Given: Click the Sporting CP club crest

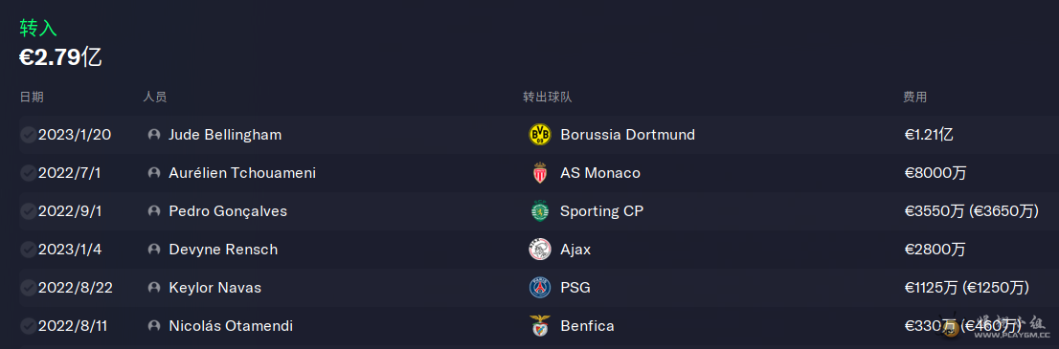Looking at the screenshot, I should click(x=540, y=211).
